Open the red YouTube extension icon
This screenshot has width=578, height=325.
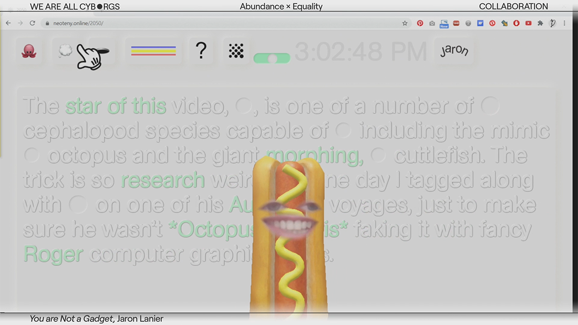click(528, 23)
